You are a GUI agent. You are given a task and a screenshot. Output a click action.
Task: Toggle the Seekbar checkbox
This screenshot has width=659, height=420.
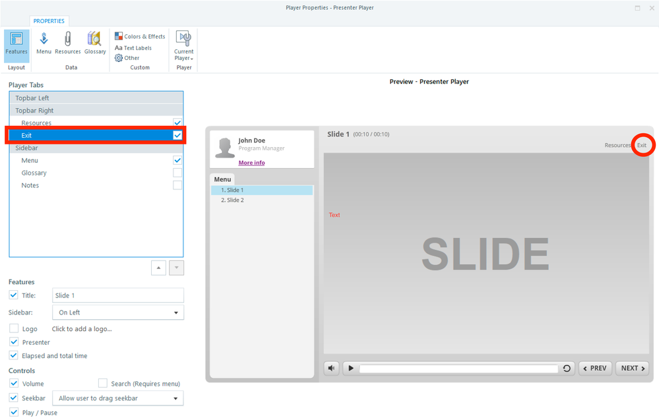coord(14,398)
